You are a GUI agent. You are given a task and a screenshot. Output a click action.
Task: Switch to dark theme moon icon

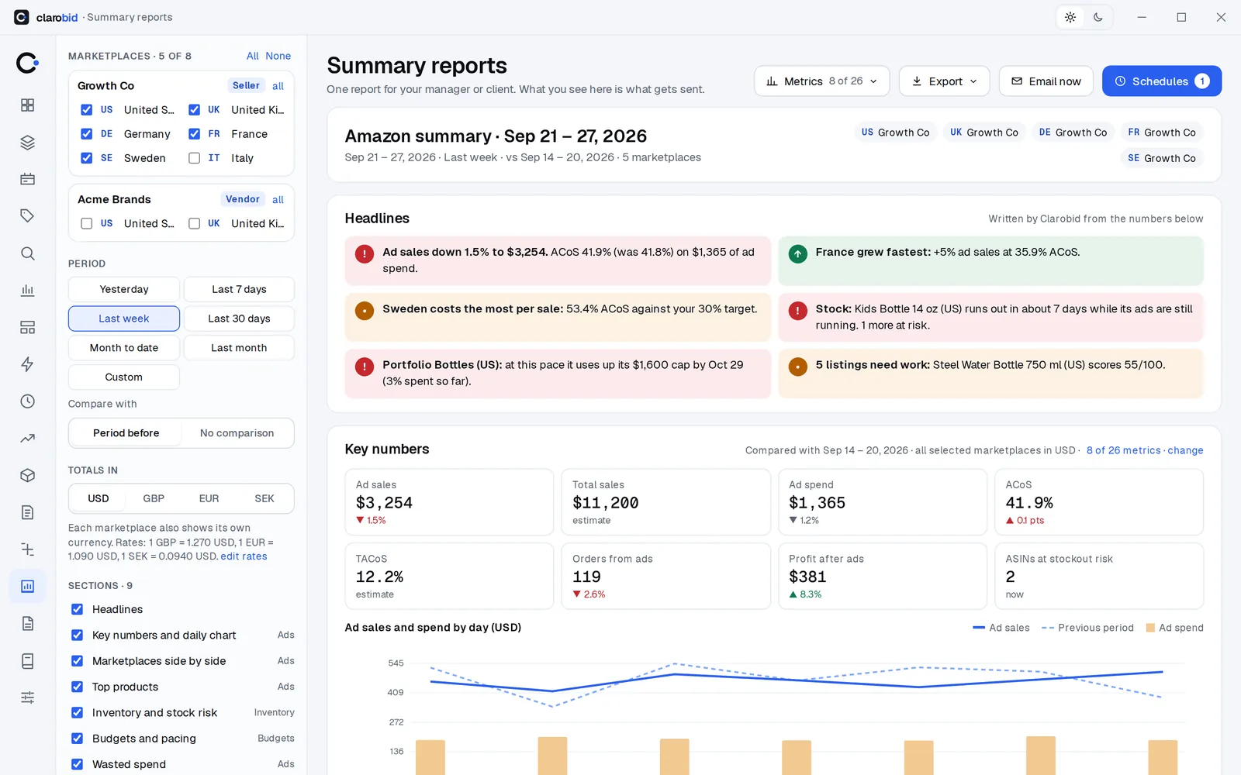pos(1098,17)
